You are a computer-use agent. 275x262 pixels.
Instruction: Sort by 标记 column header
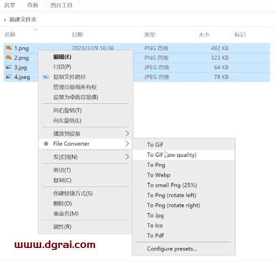[240, 35]
